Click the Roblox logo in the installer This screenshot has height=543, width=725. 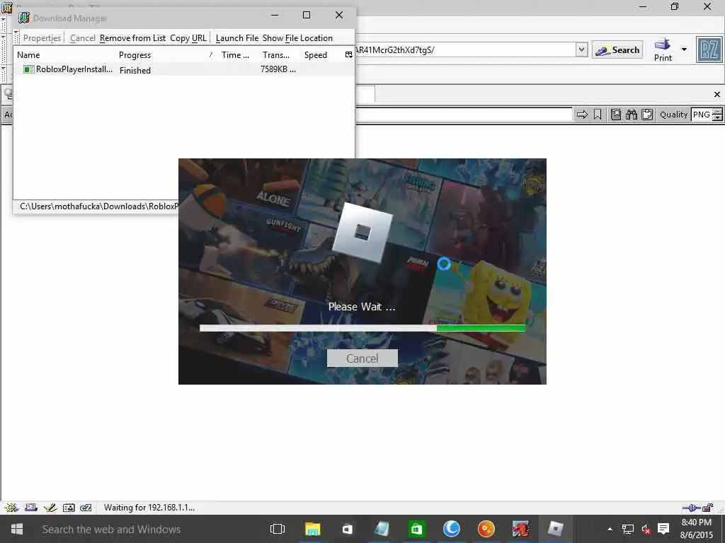(x=362, y=232)
